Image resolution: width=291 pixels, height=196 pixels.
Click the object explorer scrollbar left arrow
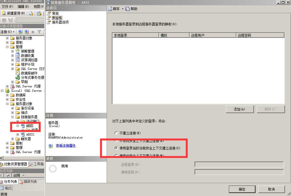(x=1, y=158)
